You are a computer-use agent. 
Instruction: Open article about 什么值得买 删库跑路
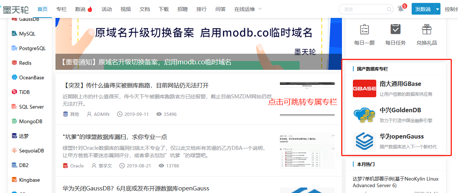136,86
